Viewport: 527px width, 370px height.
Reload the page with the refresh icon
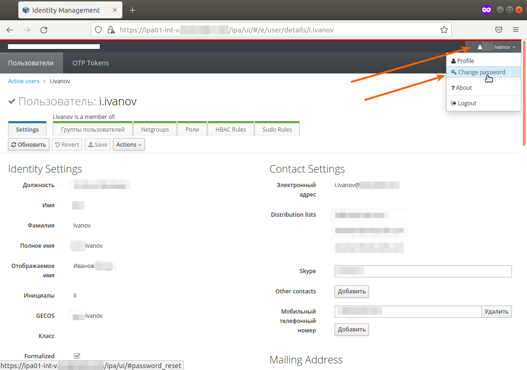coord(44,30)
